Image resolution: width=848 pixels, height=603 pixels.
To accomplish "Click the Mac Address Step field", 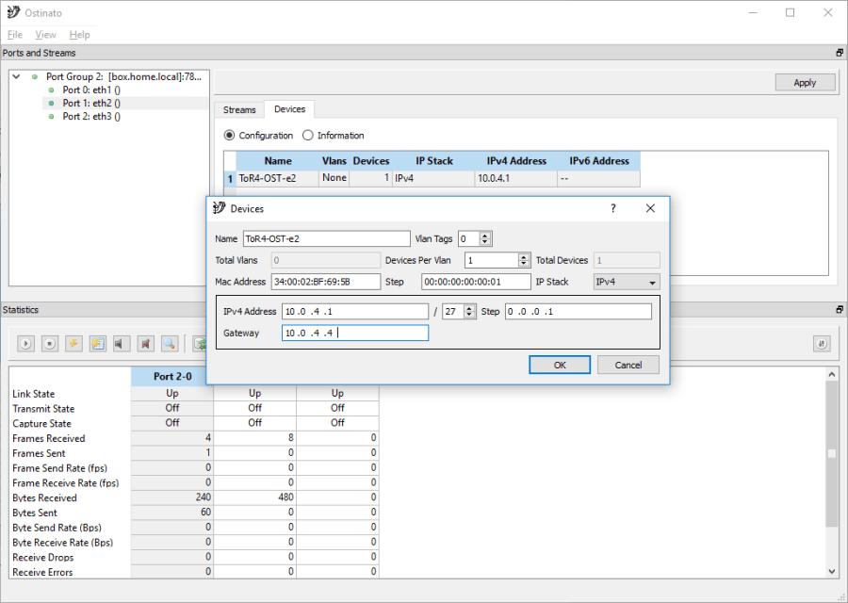I will [x=476, y=282].
